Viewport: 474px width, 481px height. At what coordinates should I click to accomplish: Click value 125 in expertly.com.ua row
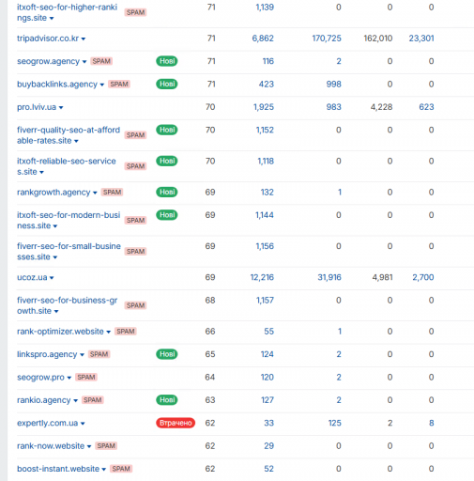[x=335, y=423]
